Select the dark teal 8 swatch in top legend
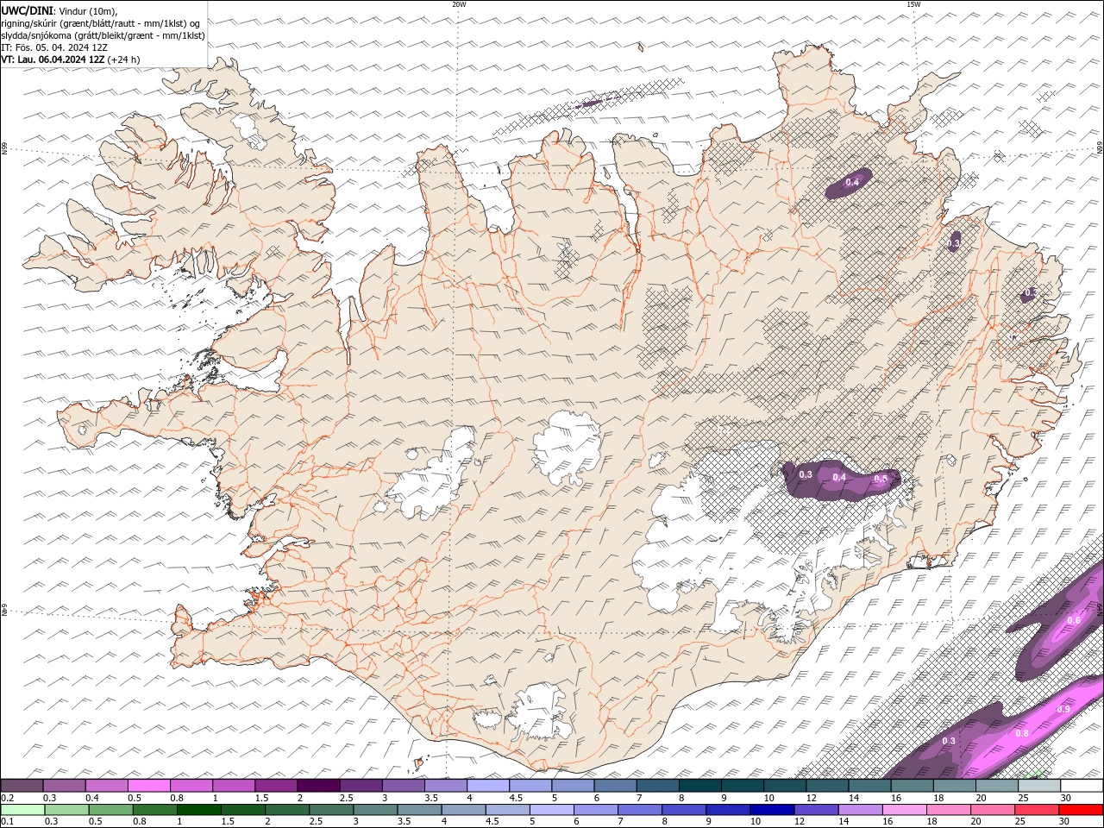This screenshot has height=828, width=1104. pyautogui.click(x=700, y=786)
